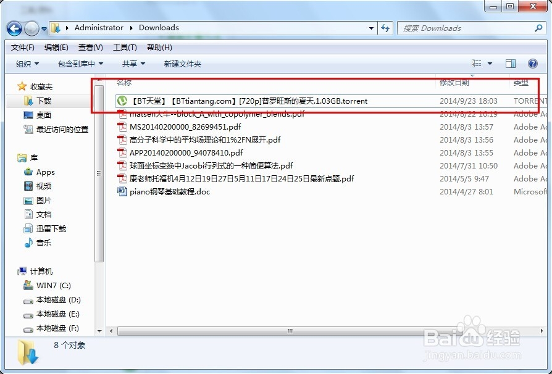Expand the 包含到库中 dropdown
This screenshot has width=552, height=374.
coord(80,64)
